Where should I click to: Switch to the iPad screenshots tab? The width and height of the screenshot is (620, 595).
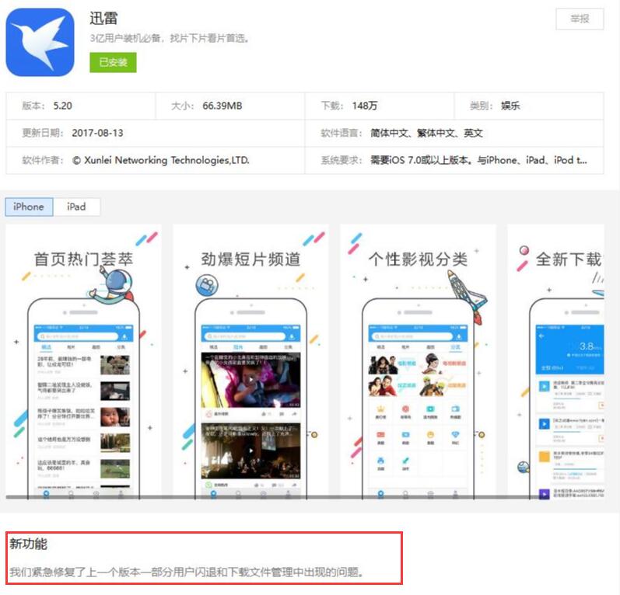point(76,207)
